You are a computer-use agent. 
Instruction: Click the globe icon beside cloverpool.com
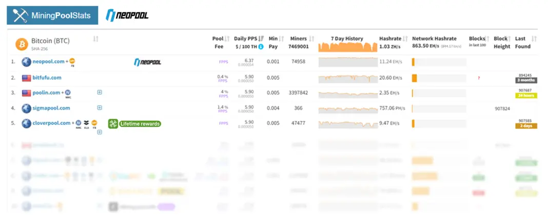(x=27, y=123)
